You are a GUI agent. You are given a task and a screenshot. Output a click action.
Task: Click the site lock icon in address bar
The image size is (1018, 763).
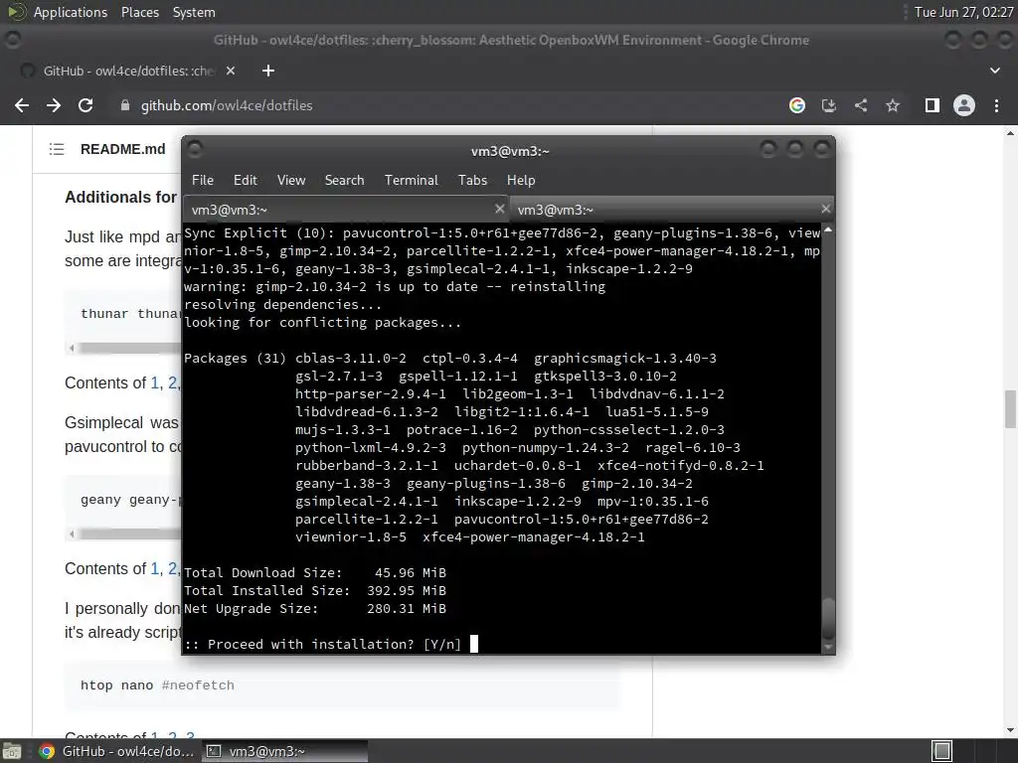(124, 105)
